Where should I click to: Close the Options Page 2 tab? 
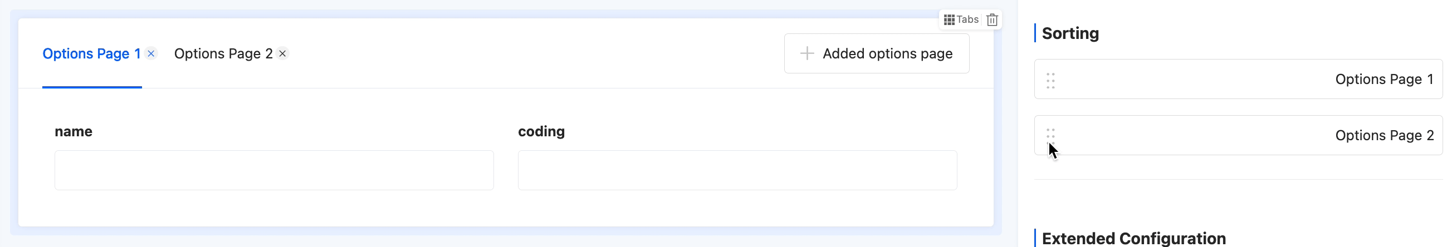click(x=282, y=53)
